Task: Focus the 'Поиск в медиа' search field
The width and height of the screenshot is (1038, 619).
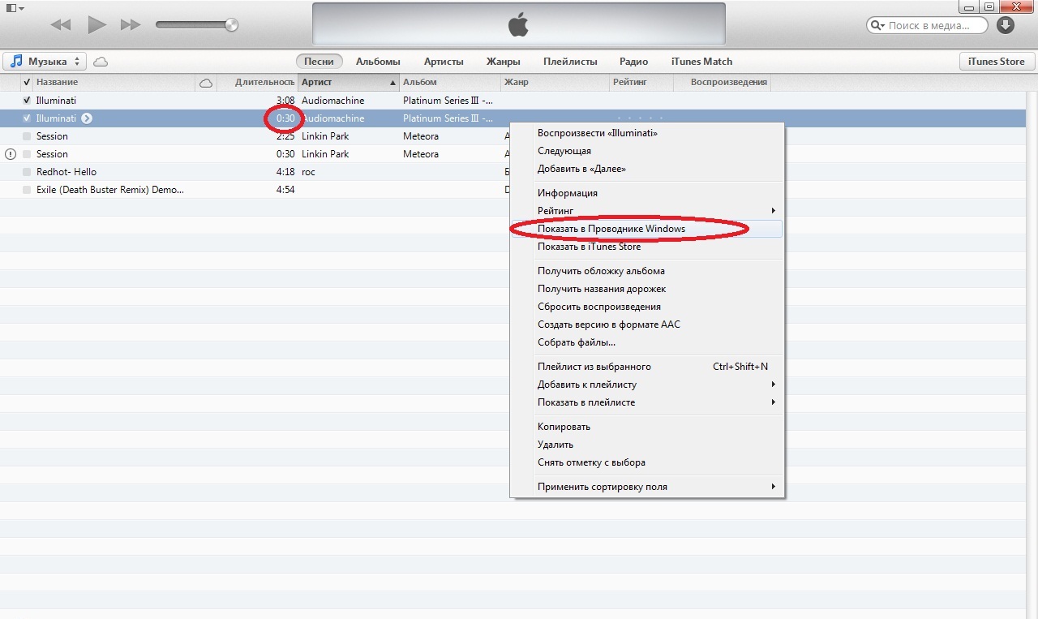Action: pyautogui.click(x=927, y=25)
